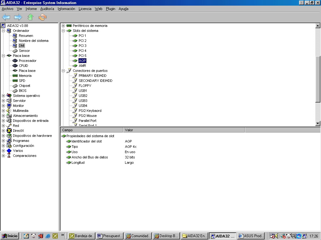Open the Archivo menu

tap(8, 9)
